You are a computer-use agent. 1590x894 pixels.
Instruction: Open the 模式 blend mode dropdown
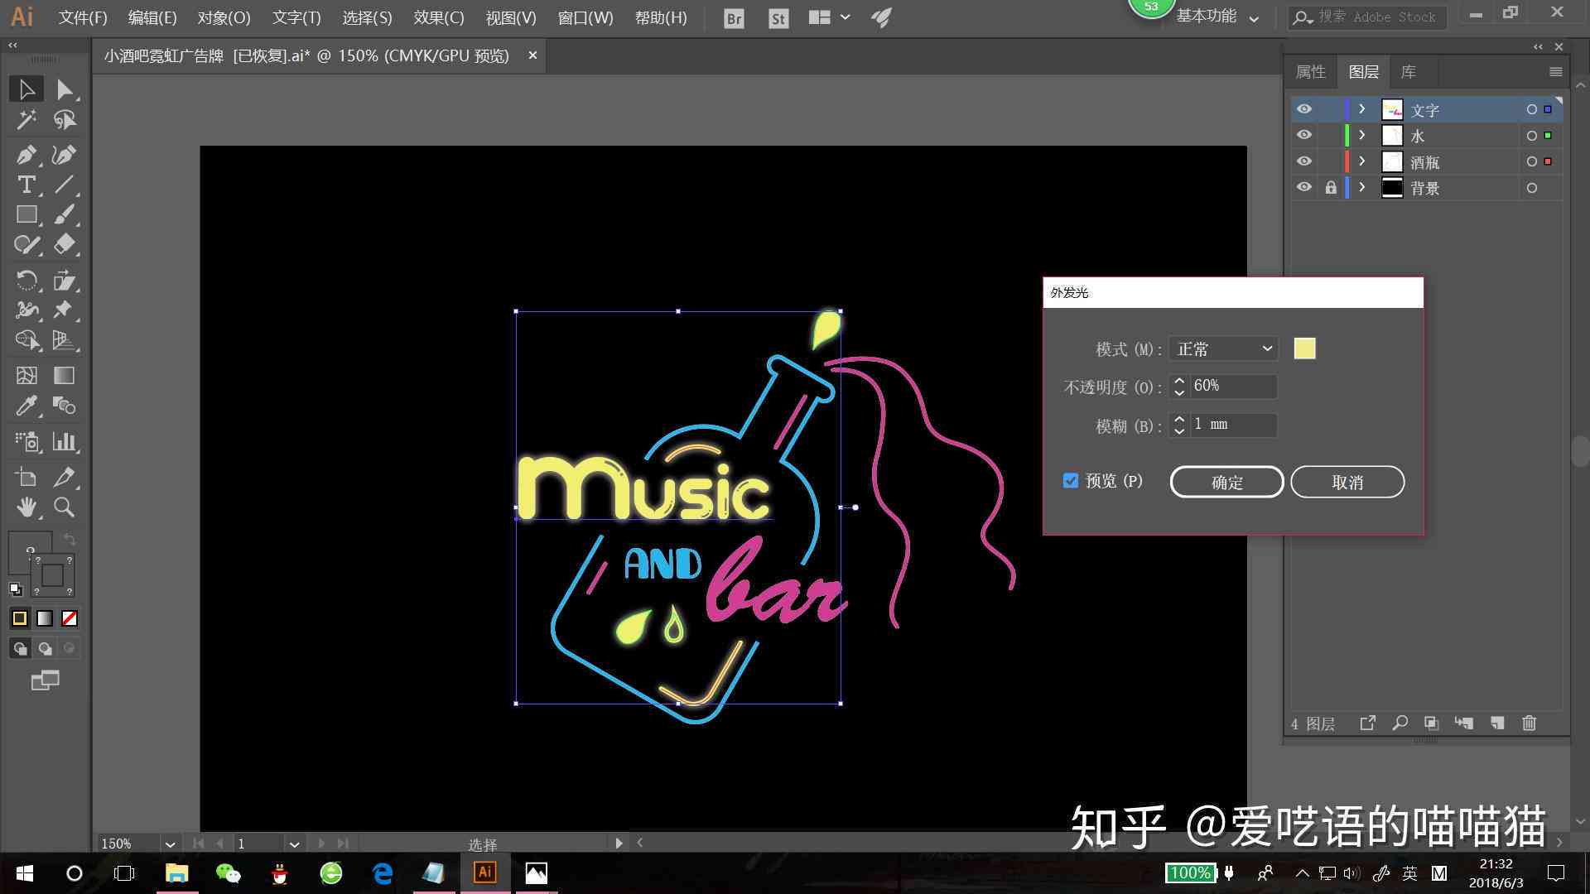pyautogui.click(x=1224, y=348)
